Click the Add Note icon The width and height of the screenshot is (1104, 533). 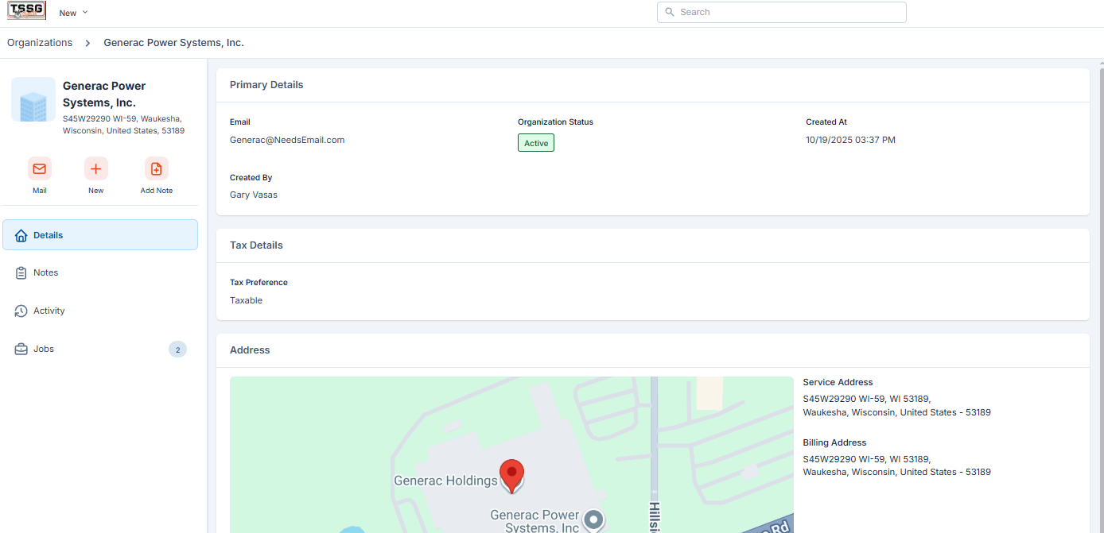156,168
